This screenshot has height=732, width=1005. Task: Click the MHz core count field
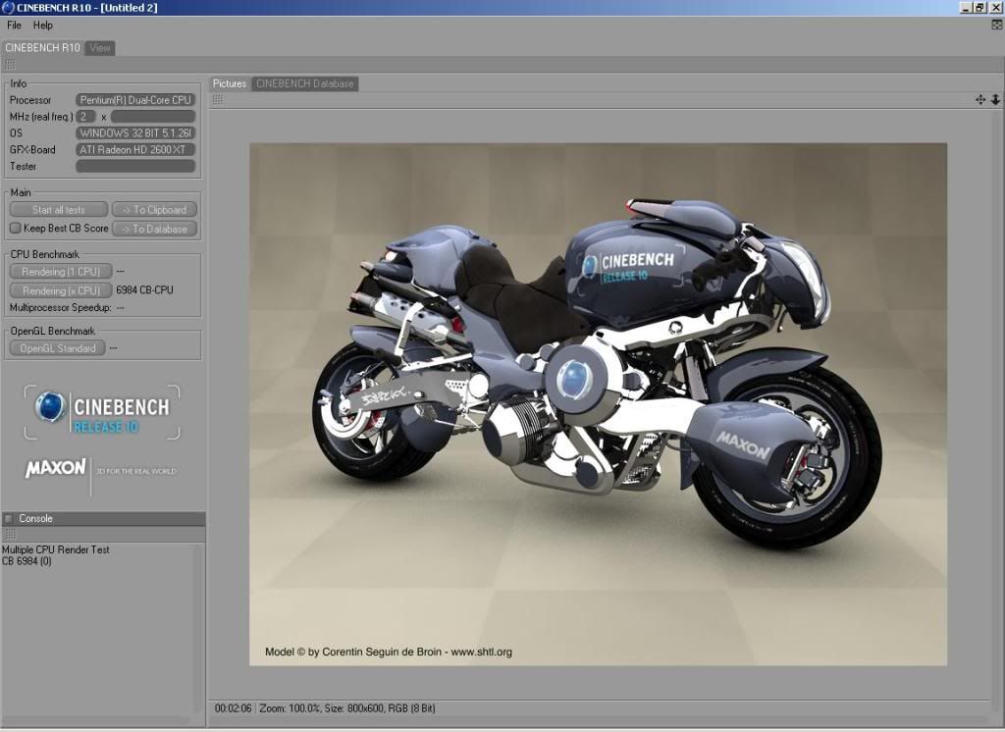pyautogui.click(x=86, y=117)
